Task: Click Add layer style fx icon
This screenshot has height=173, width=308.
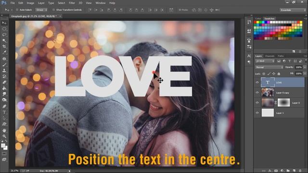Action: (x=270, y=171)
